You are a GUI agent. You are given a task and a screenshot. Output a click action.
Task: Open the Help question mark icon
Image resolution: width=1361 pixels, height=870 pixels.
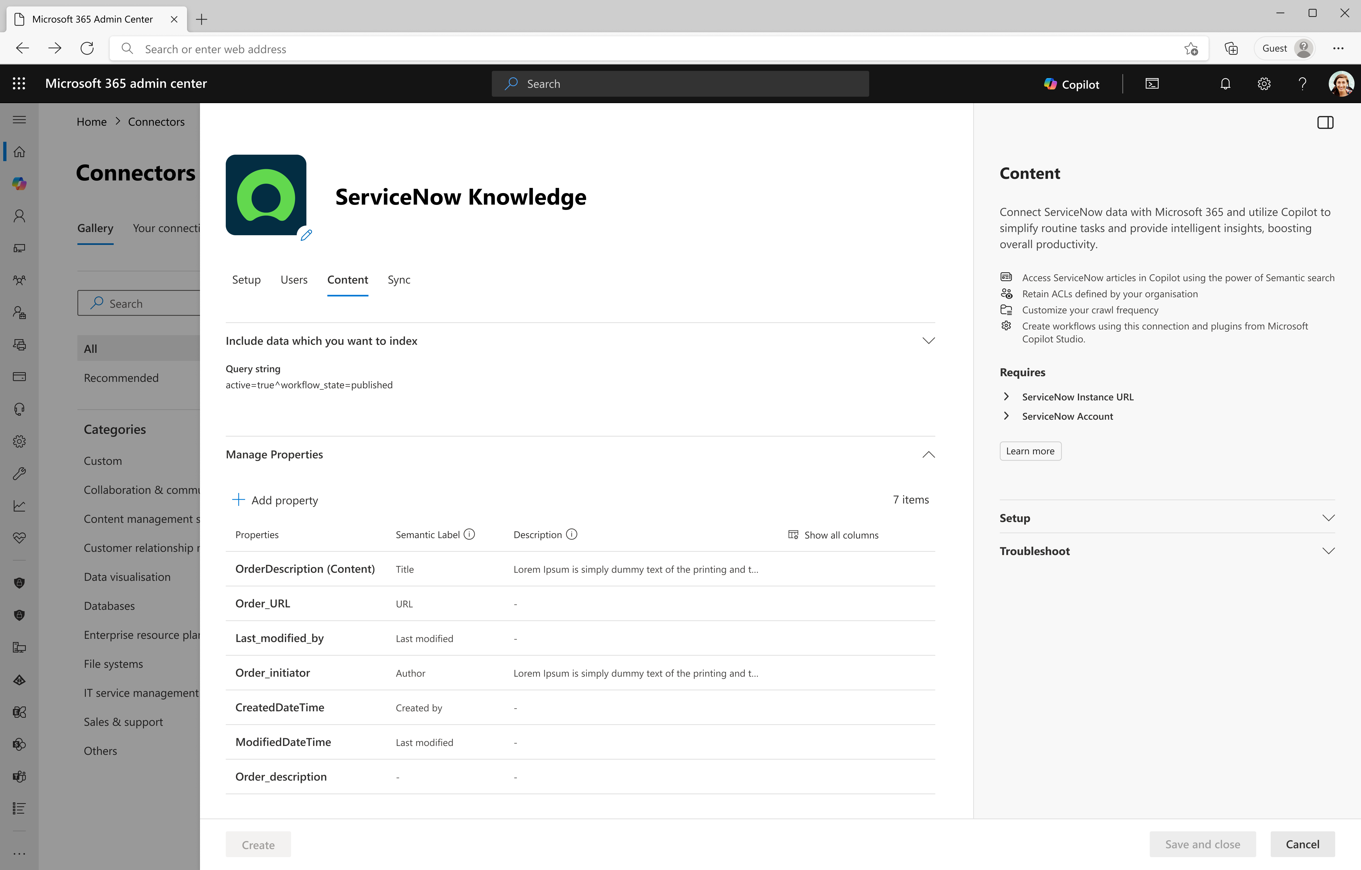pos(1302,84)
